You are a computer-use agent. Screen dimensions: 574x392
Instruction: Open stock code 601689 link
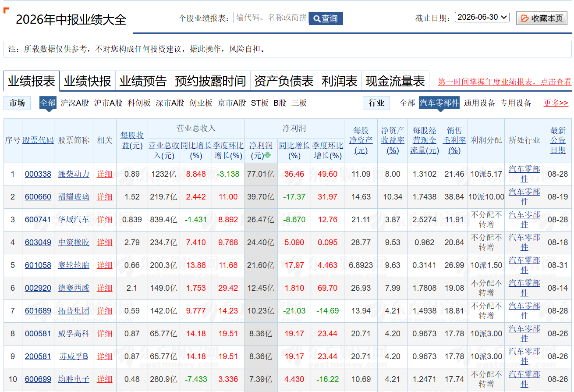38,311
